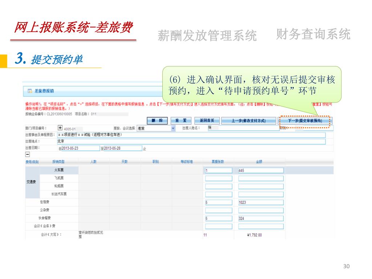Image resolution: width=372 pixels, height=279 pixels.
Task: Click the total ticket count 11
Action: click(x=205, y=235)
